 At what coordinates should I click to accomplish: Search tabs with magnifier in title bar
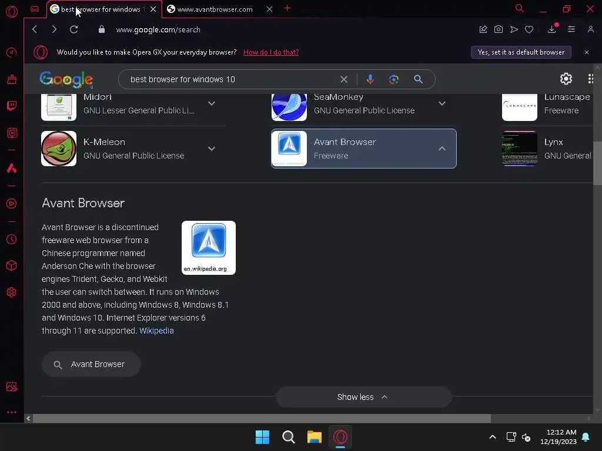(520, 8)
